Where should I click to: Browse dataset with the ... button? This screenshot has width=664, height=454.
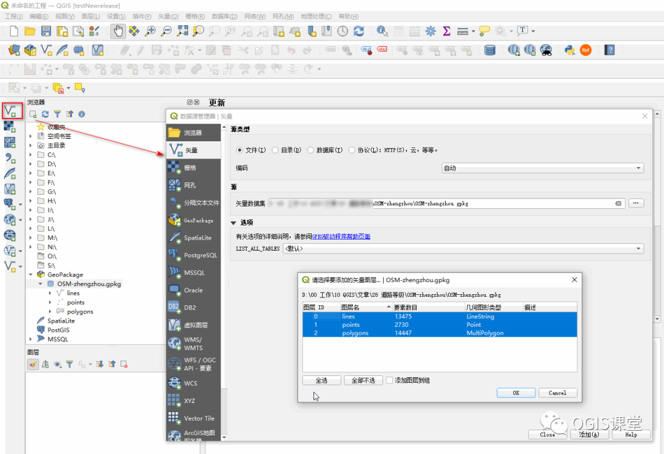pos(636,203)
